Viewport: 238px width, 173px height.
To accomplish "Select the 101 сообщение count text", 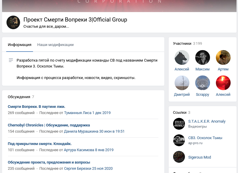I will tap(21, 150).
